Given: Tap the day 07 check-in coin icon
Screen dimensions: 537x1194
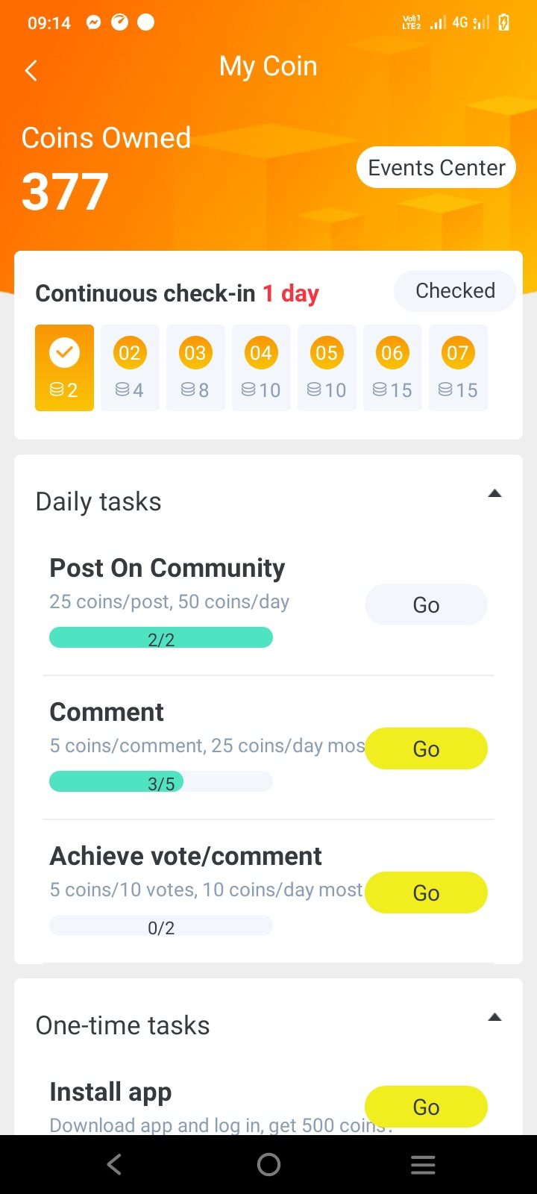Looking at the screenshot, I should click(x=458, y=353).
